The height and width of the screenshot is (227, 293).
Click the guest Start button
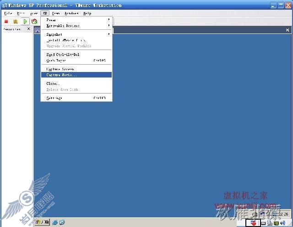(42, 222)
